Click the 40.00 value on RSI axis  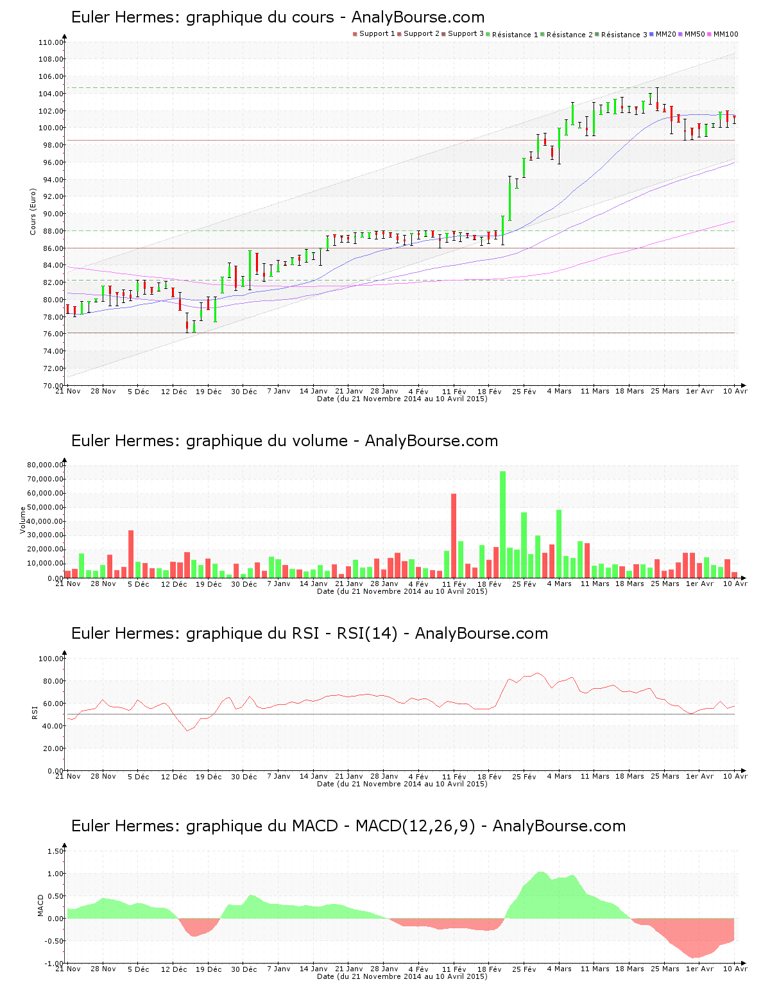(x=53, y=726)
